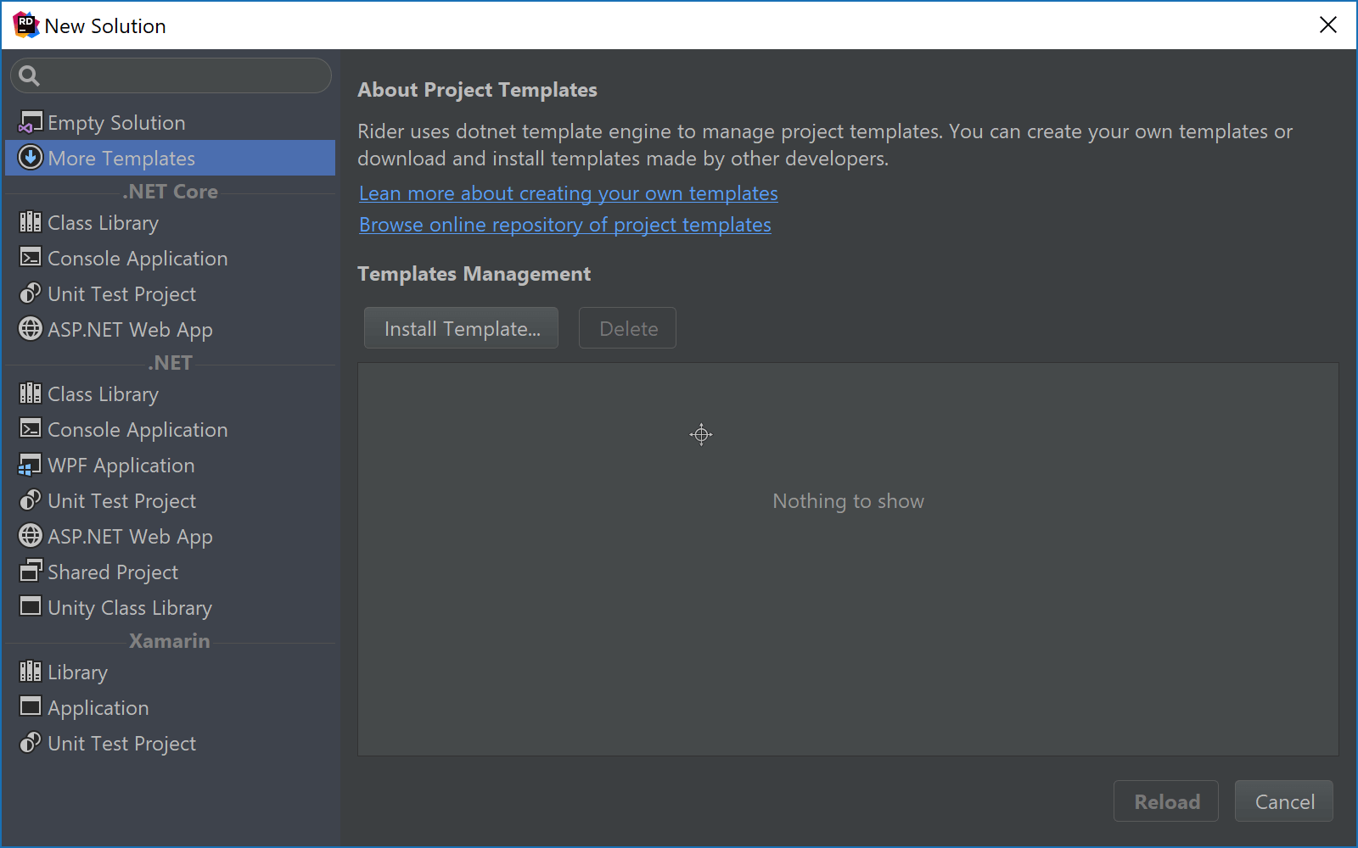Choose Console Application under .NET Core
The height and width of the screenshot is (848, 1358).
[170, 258]
